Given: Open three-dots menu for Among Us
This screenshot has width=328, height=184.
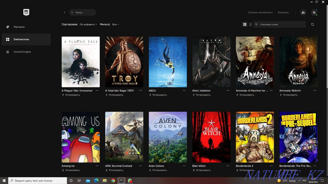Looking at the screenshot, I should coord(97,166).
